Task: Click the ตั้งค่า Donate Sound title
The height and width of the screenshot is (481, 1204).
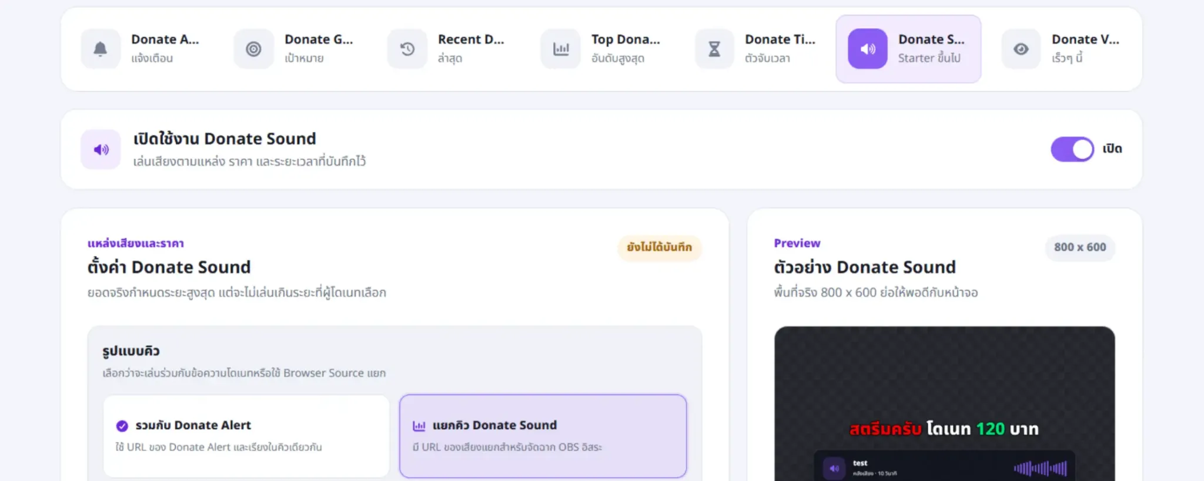Action: (x=169, y=267)
